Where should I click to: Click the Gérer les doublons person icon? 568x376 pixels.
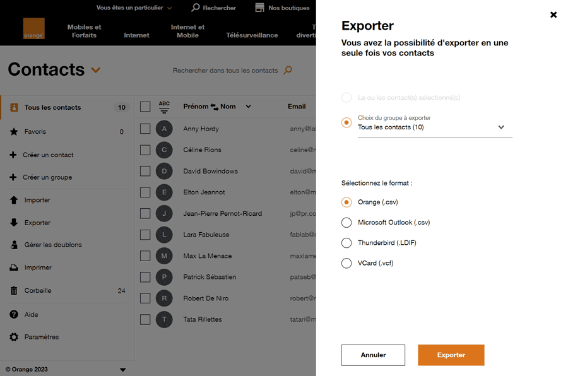14,245
